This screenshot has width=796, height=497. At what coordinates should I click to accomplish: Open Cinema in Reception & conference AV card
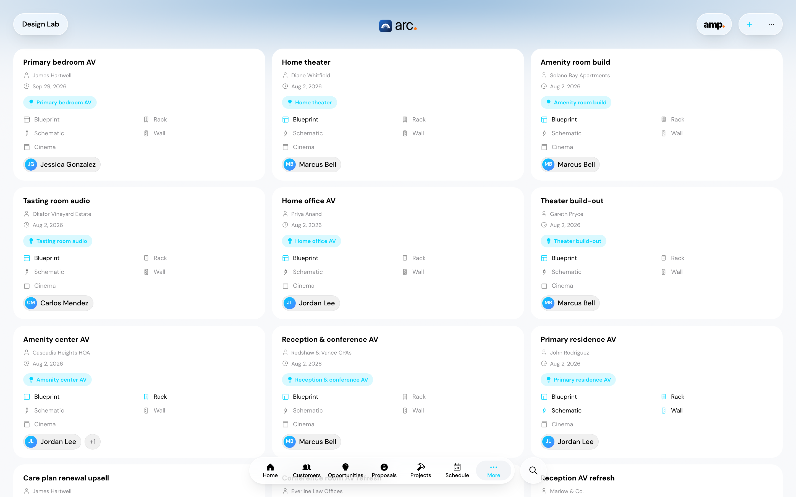click(x=298, y=424)
